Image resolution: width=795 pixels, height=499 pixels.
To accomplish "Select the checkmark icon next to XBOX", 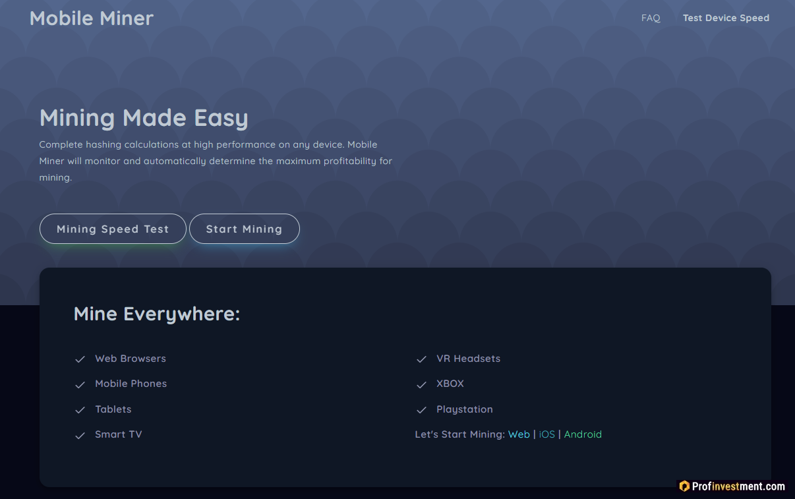I will (421, 384).
